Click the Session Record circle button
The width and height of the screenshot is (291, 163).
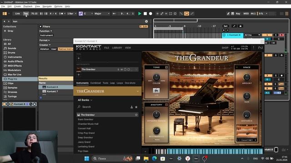(175, 14)
